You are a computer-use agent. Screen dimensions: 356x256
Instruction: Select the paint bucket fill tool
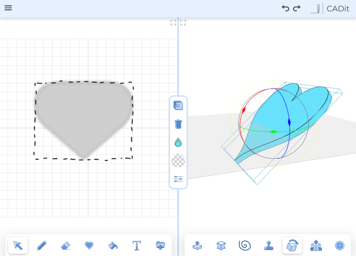(x=113, y=245)
